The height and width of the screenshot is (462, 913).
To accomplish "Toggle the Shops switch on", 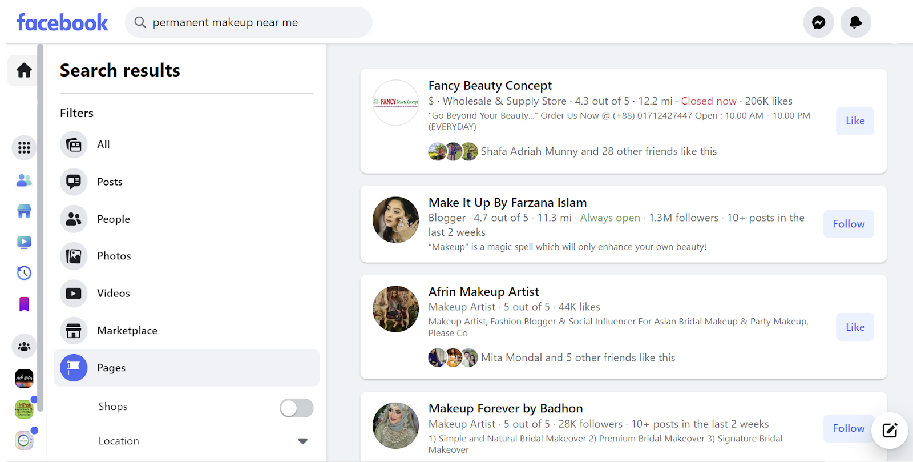I will click(x=296, y=408).
